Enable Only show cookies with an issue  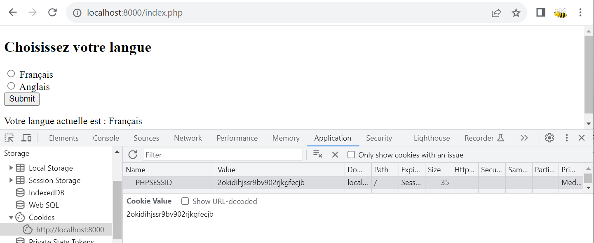(351, 155)
